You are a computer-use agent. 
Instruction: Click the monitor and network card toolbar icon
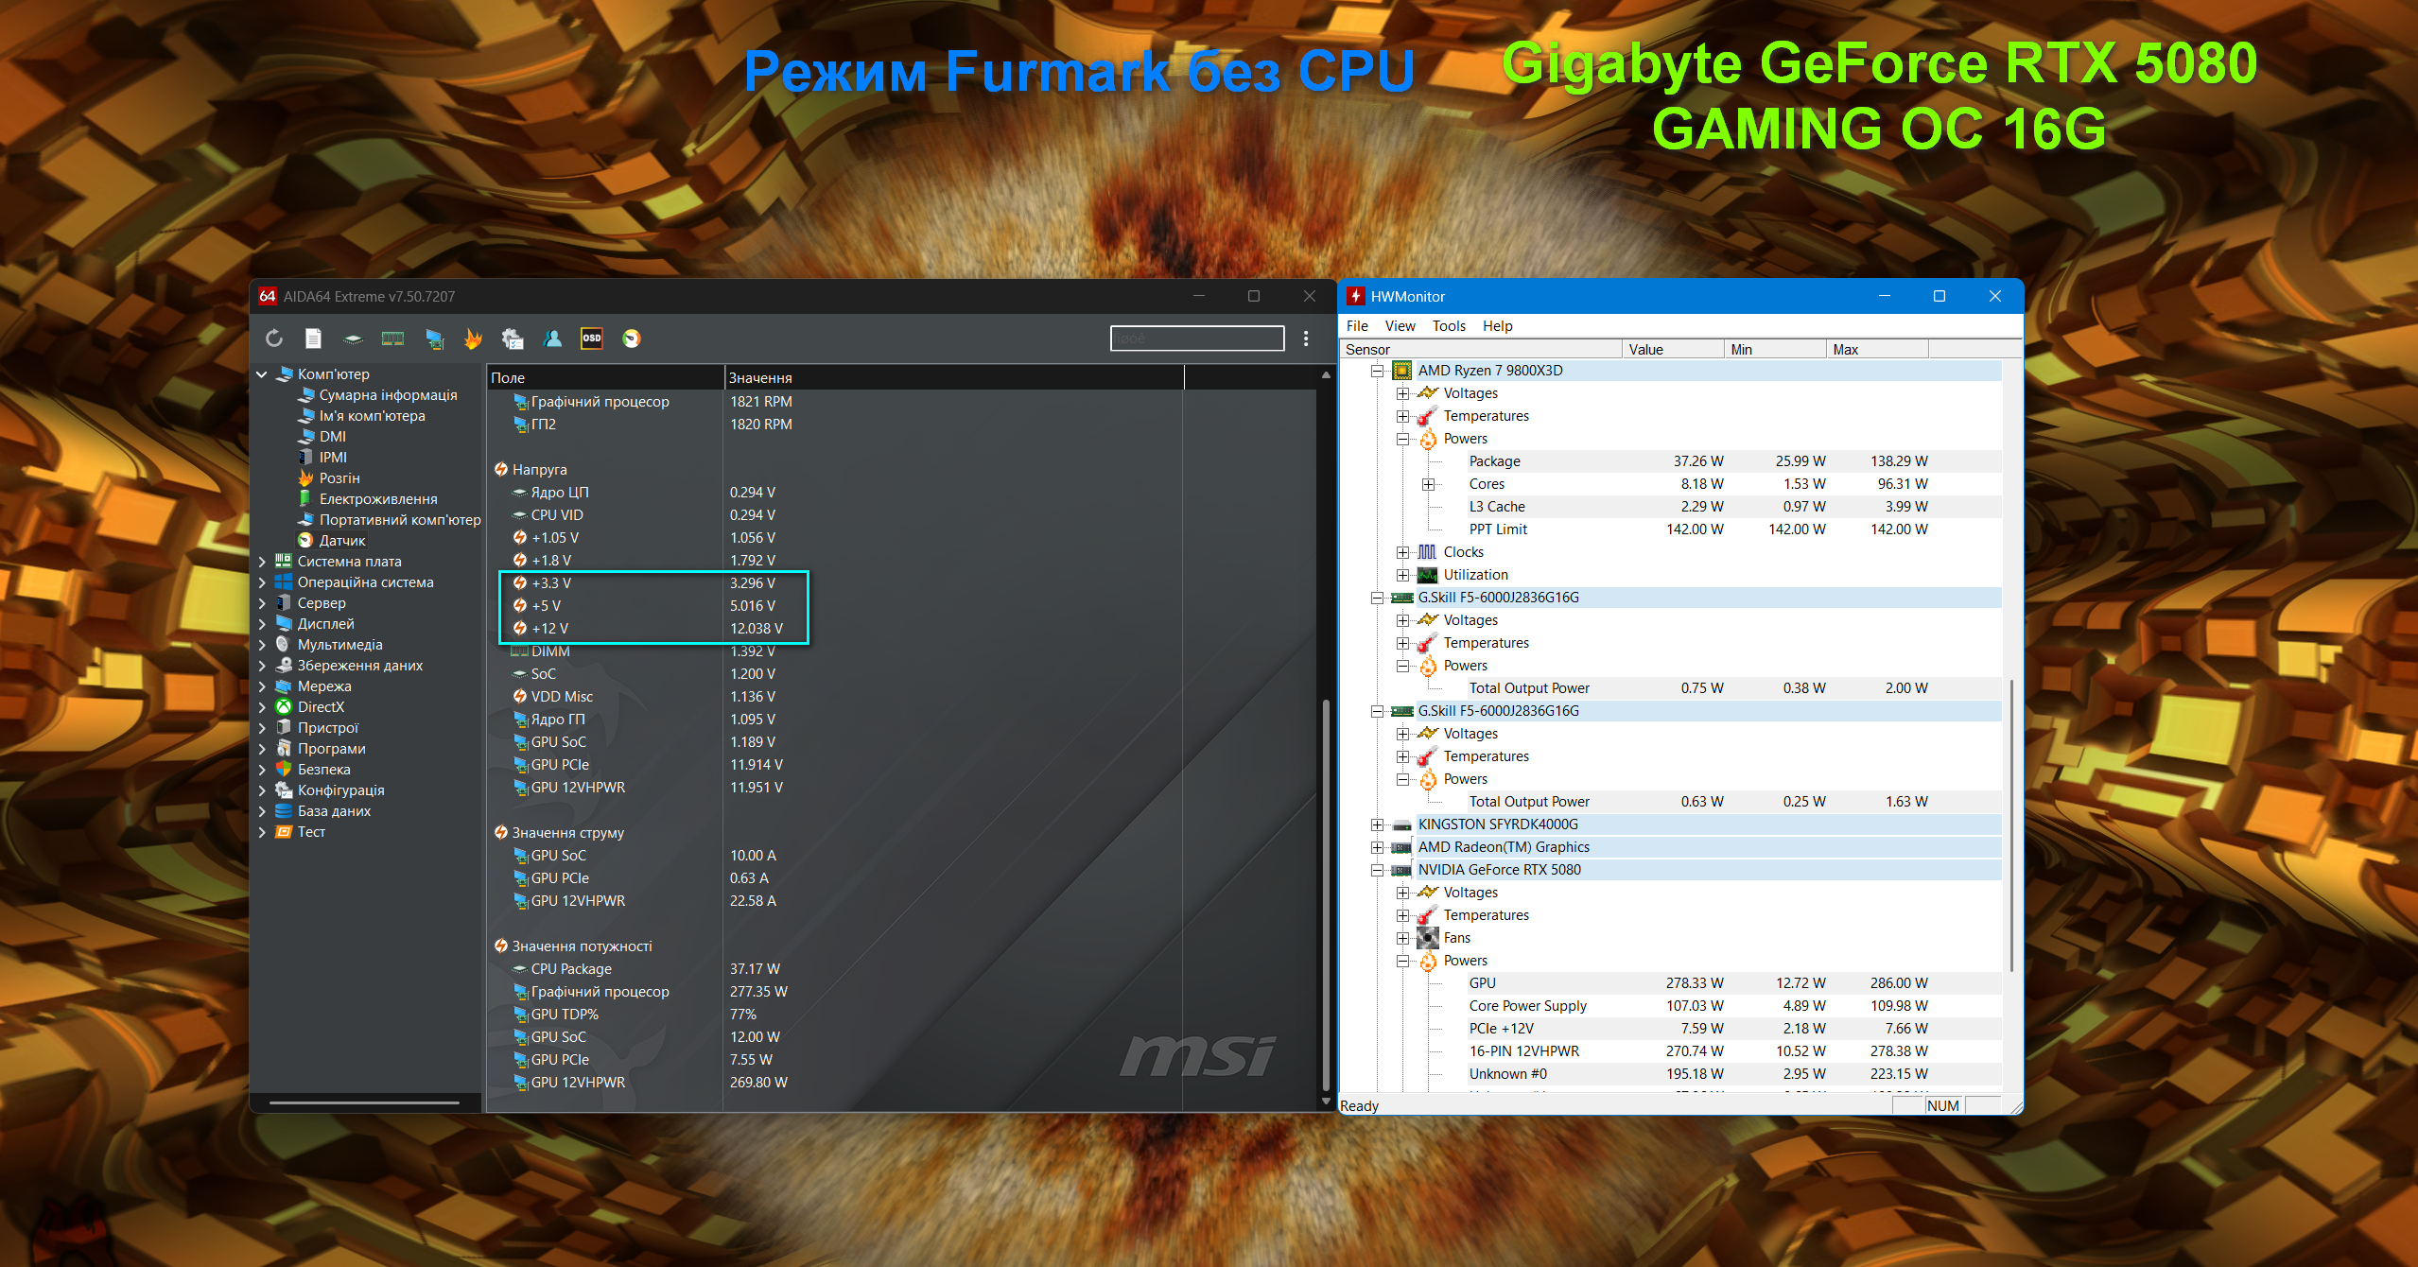tap(434, 338)
